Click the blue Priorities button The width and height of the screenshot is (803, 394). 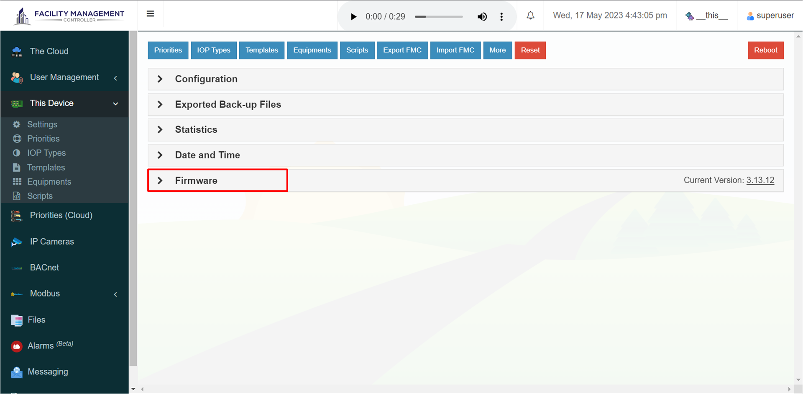(168, 50)
